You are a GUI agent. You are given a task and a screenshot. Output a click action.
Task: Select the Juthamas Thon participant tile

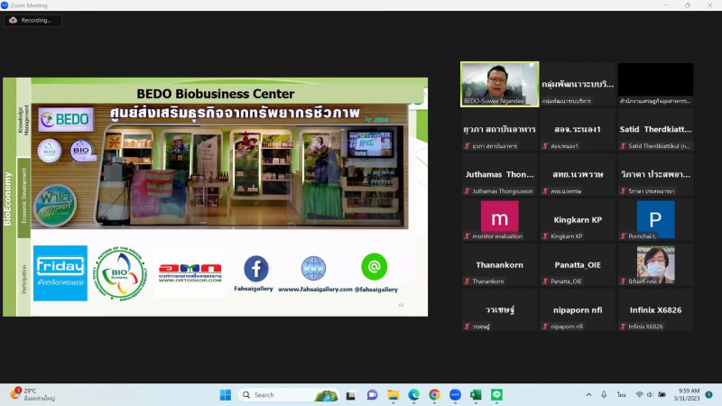[x=500, y=174]
